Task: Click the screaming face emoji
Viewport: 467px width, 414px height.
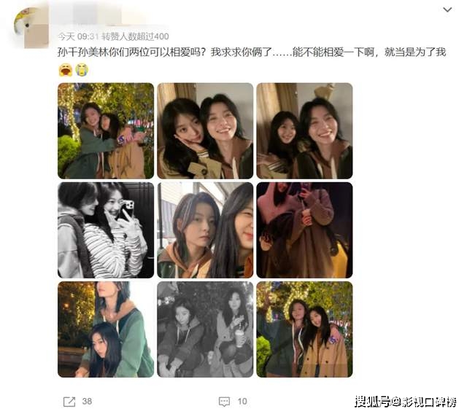Action: tap(65, 70)
